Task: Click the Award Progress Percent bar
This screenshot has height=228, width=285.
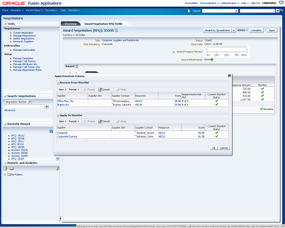Action: [x=227, y=49]
